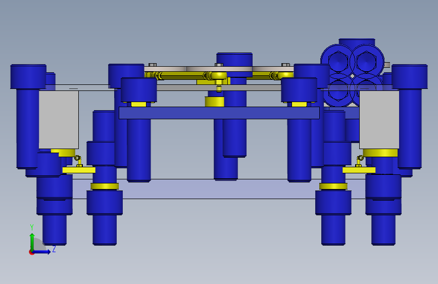Click the Z label of the coordinate triad
The width and height of the screenshot is (438, 284).
point(54,249)
